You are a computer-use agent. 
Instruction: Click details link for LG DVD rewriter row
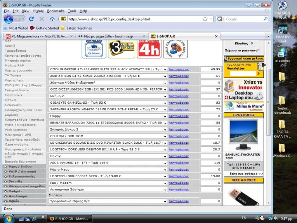(179, 143)
